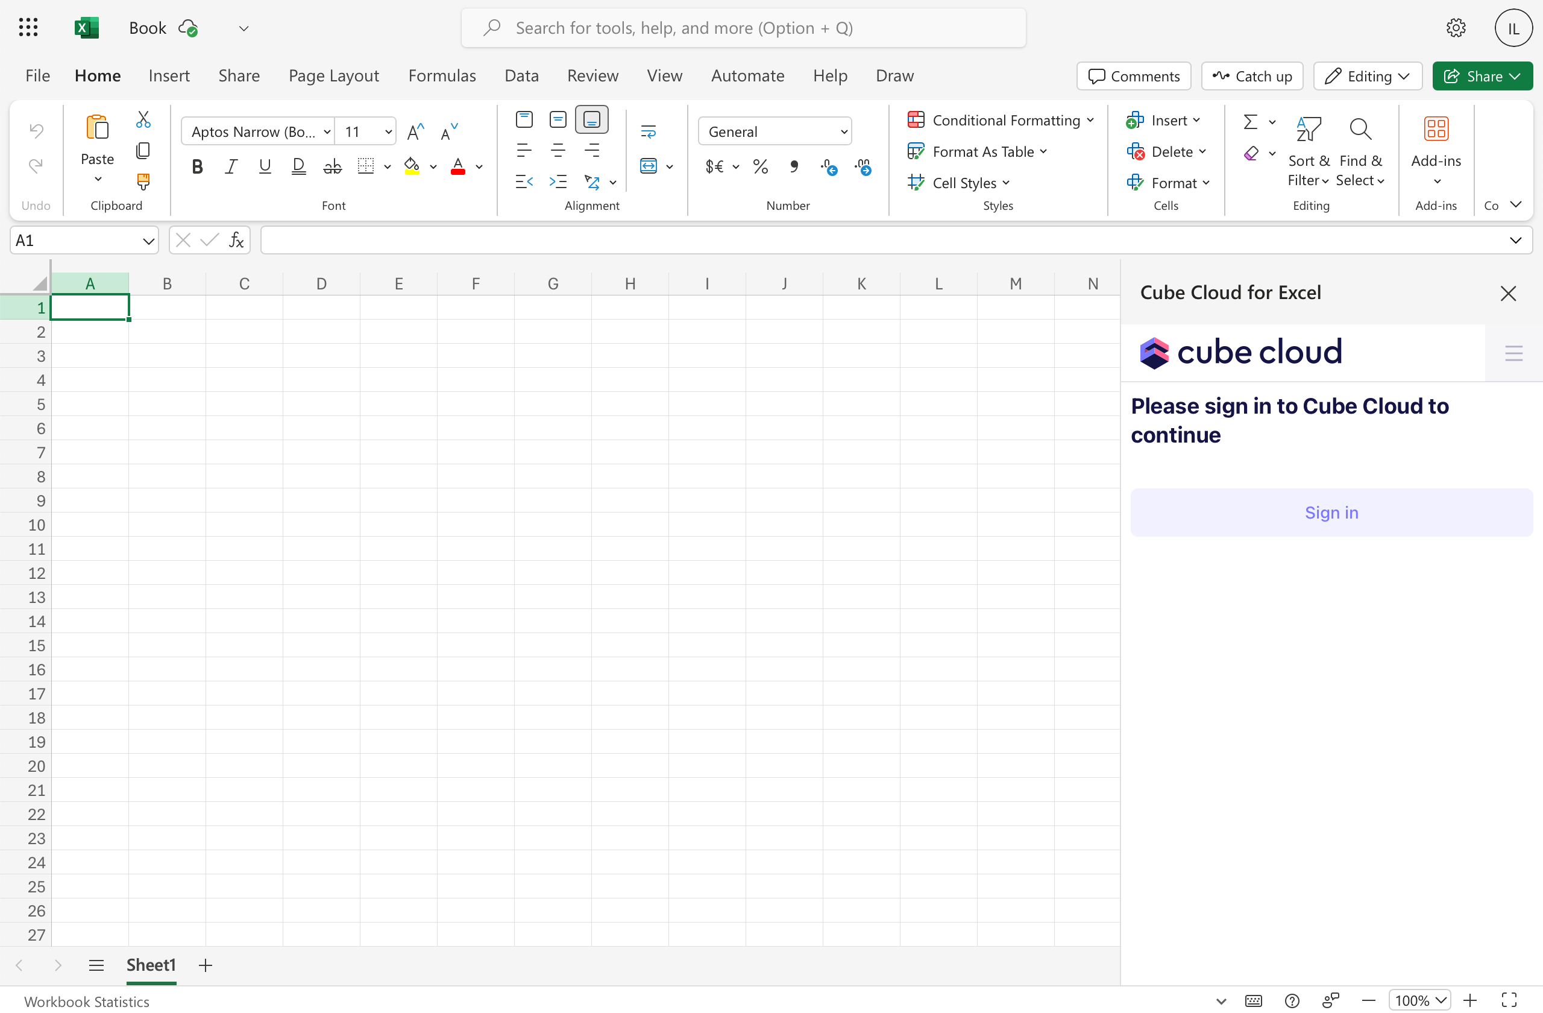
Task: Click the Borders icon
Action: pyautogui.click(x=366, y=166)
